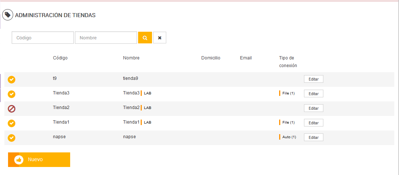Click the tag icon beside the page title
This screenshot has height=175, width=399.
point(8,15)
